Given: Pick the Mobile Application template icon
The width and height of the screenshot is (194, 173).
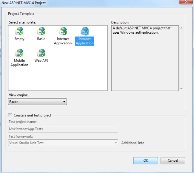Looking at the screenshot, I should point(19,53).
